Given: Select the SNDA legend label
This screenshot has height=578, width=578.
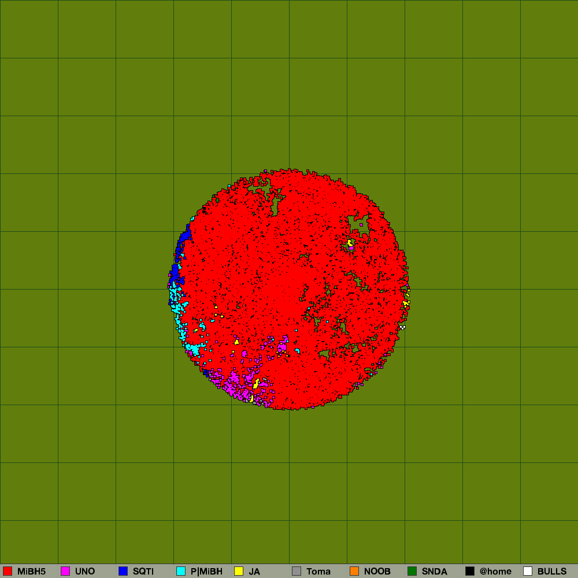Looking at the screenshot, I should pyautogui.click(x=435, y=572).
